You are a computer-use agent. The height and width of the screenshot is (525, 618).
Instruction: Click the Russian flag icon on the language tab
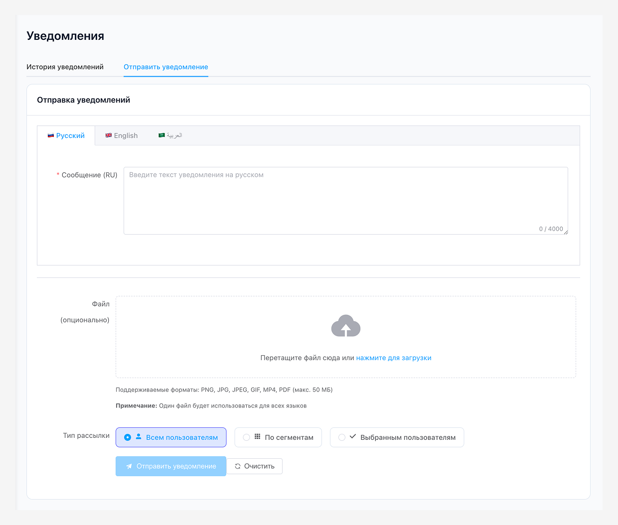(x=51, y=135)
